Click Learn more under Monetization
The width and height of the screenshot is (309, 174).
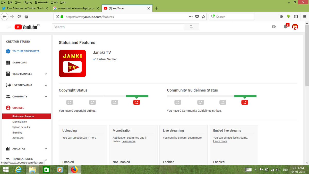click(128, 141)
